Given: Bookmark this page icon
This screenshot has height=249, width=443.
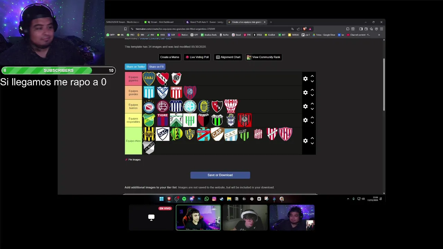Looking at the screenshot, I should point(125,29).
